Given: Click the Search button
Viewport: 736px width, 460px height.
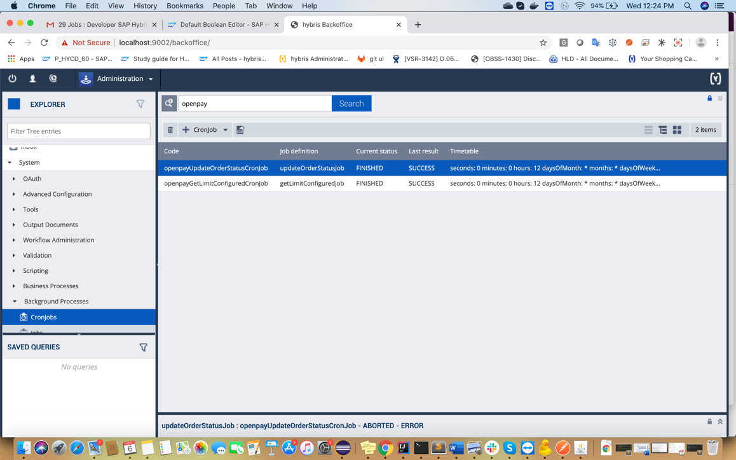Looking at the screenshot, I should (351, 103).
